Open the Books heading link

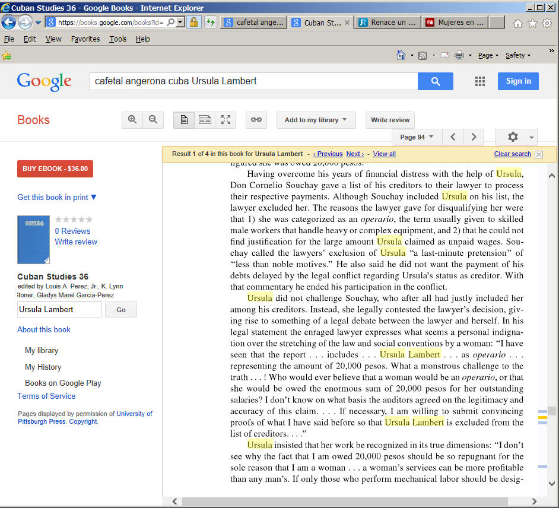[x=33, y=120]
